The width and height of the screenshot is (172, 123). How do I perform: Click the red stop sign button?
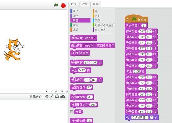click(63, 6)
